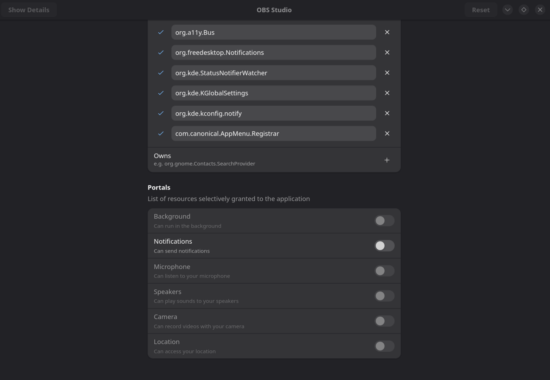
Task: Remove the org.a11y.Bus entry
Action: click(x=387, y=32)
